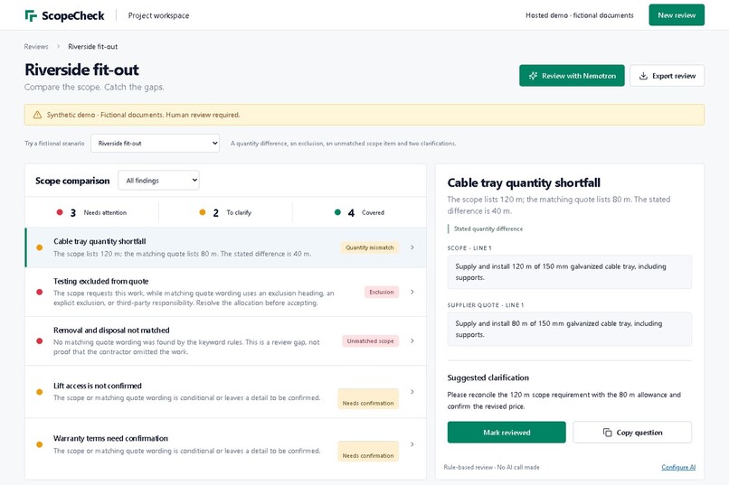Expand the Testing excluded row chevron
729x485 pixels.
(412, 292)
